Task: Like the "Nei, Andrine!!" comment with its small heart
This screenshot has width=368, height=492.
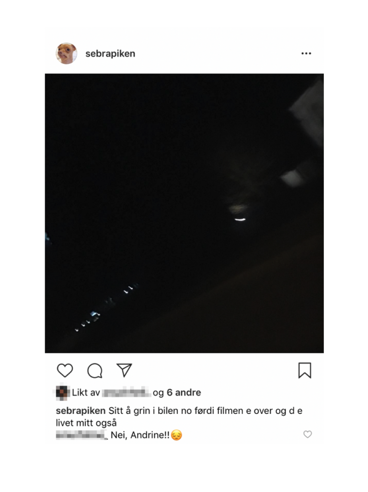Action: pyautogui.click(x=308, y=434)
